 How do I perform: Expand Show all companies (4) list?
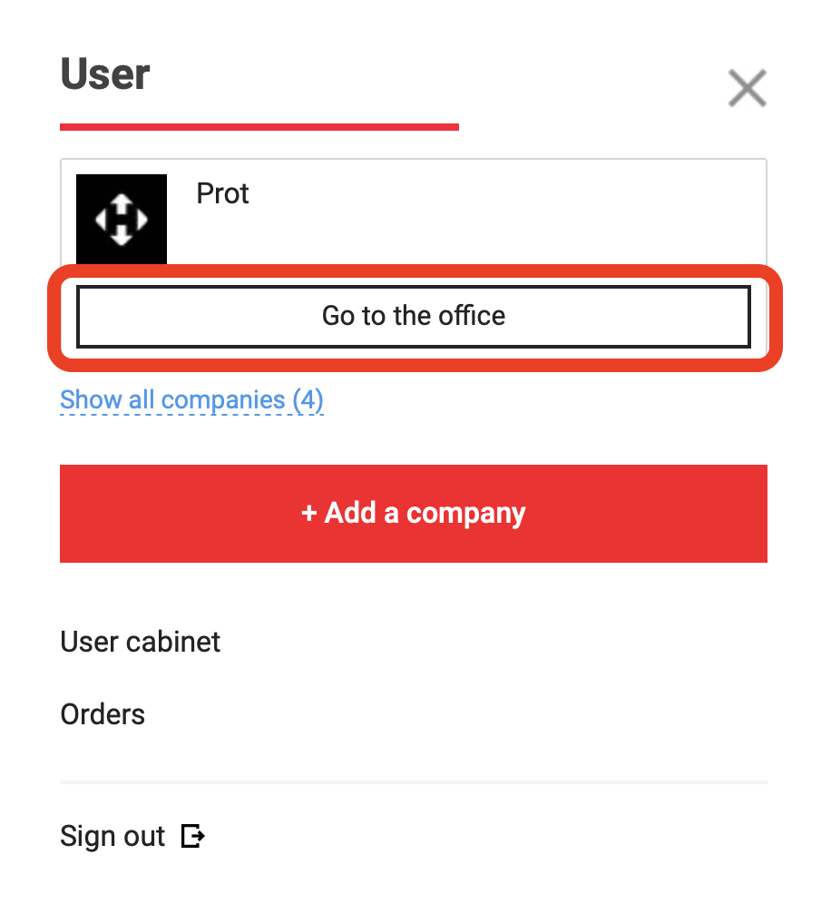pyautogui.click(x=192, y=399)
